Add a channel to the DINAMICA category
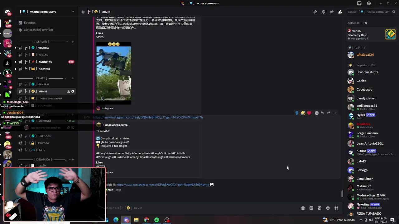The image size is (399, 224). pyautogui.click(x=73, y=160)
